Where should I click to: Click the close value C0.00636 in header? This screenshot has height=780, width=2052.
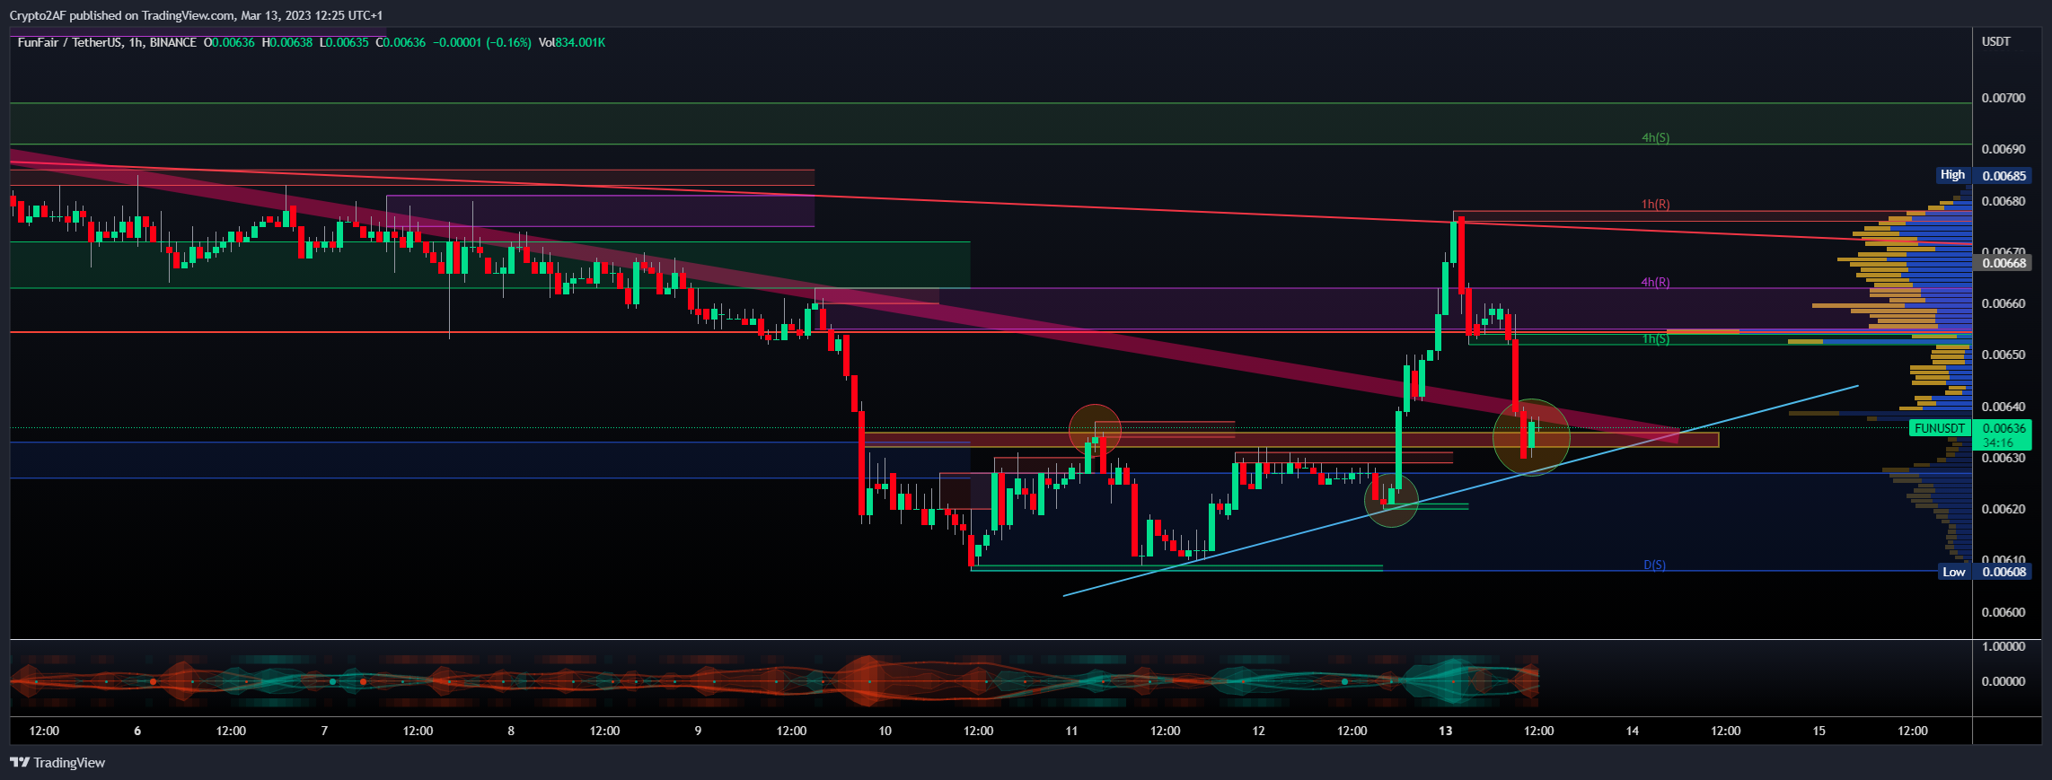(401, 42)
